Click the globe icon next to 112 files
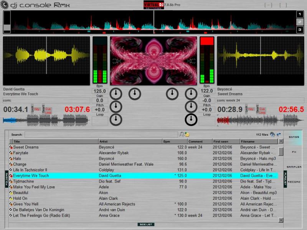Screen dimensions: 307x230 (272, 135)
